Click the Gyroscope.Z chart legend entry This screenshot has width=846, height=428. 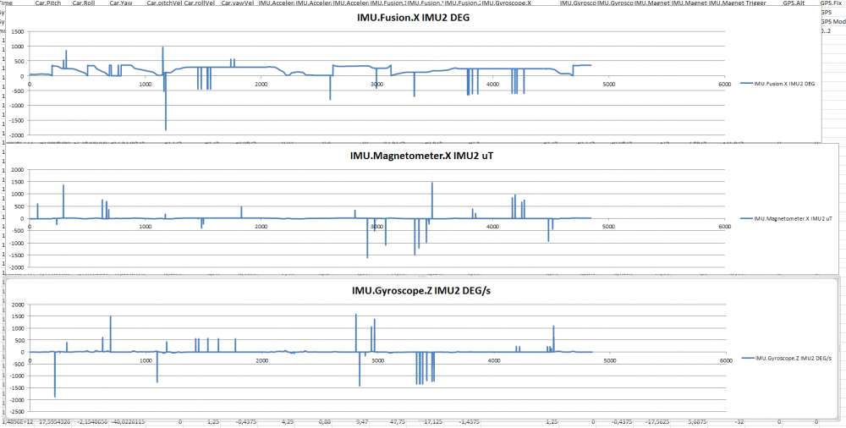pos(786,359)
